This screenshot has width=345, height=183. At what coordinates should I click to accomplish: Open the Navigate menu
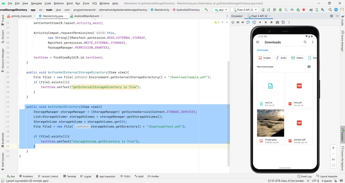coord(36,3)
